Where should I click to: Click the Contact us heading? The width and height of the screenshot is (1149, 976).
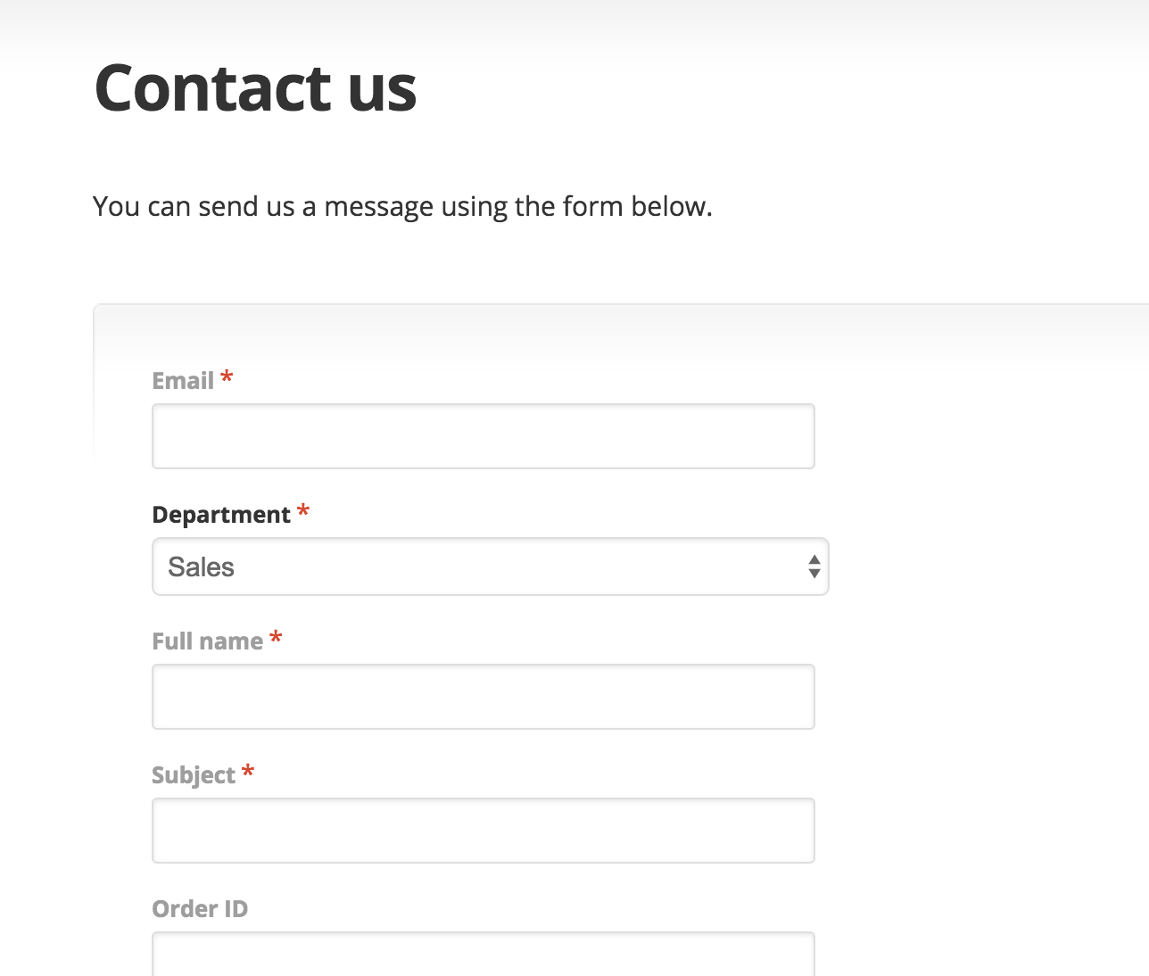255,87
